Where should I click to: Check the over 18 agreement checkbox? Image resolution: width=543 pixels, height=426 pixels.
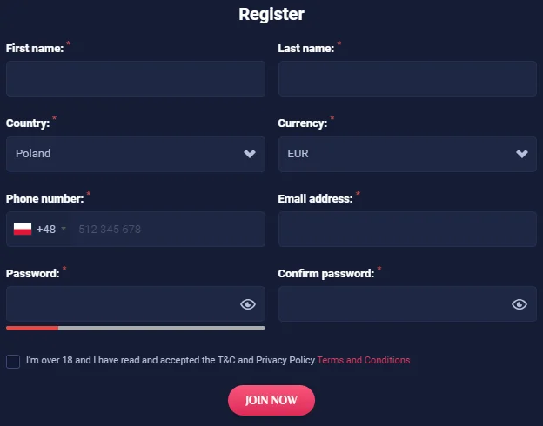[x=13, y=361]
